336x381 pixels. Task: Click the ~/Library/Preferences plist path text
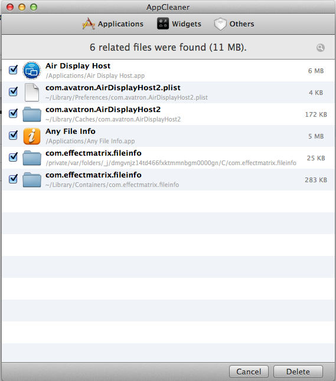coord(126,97)
